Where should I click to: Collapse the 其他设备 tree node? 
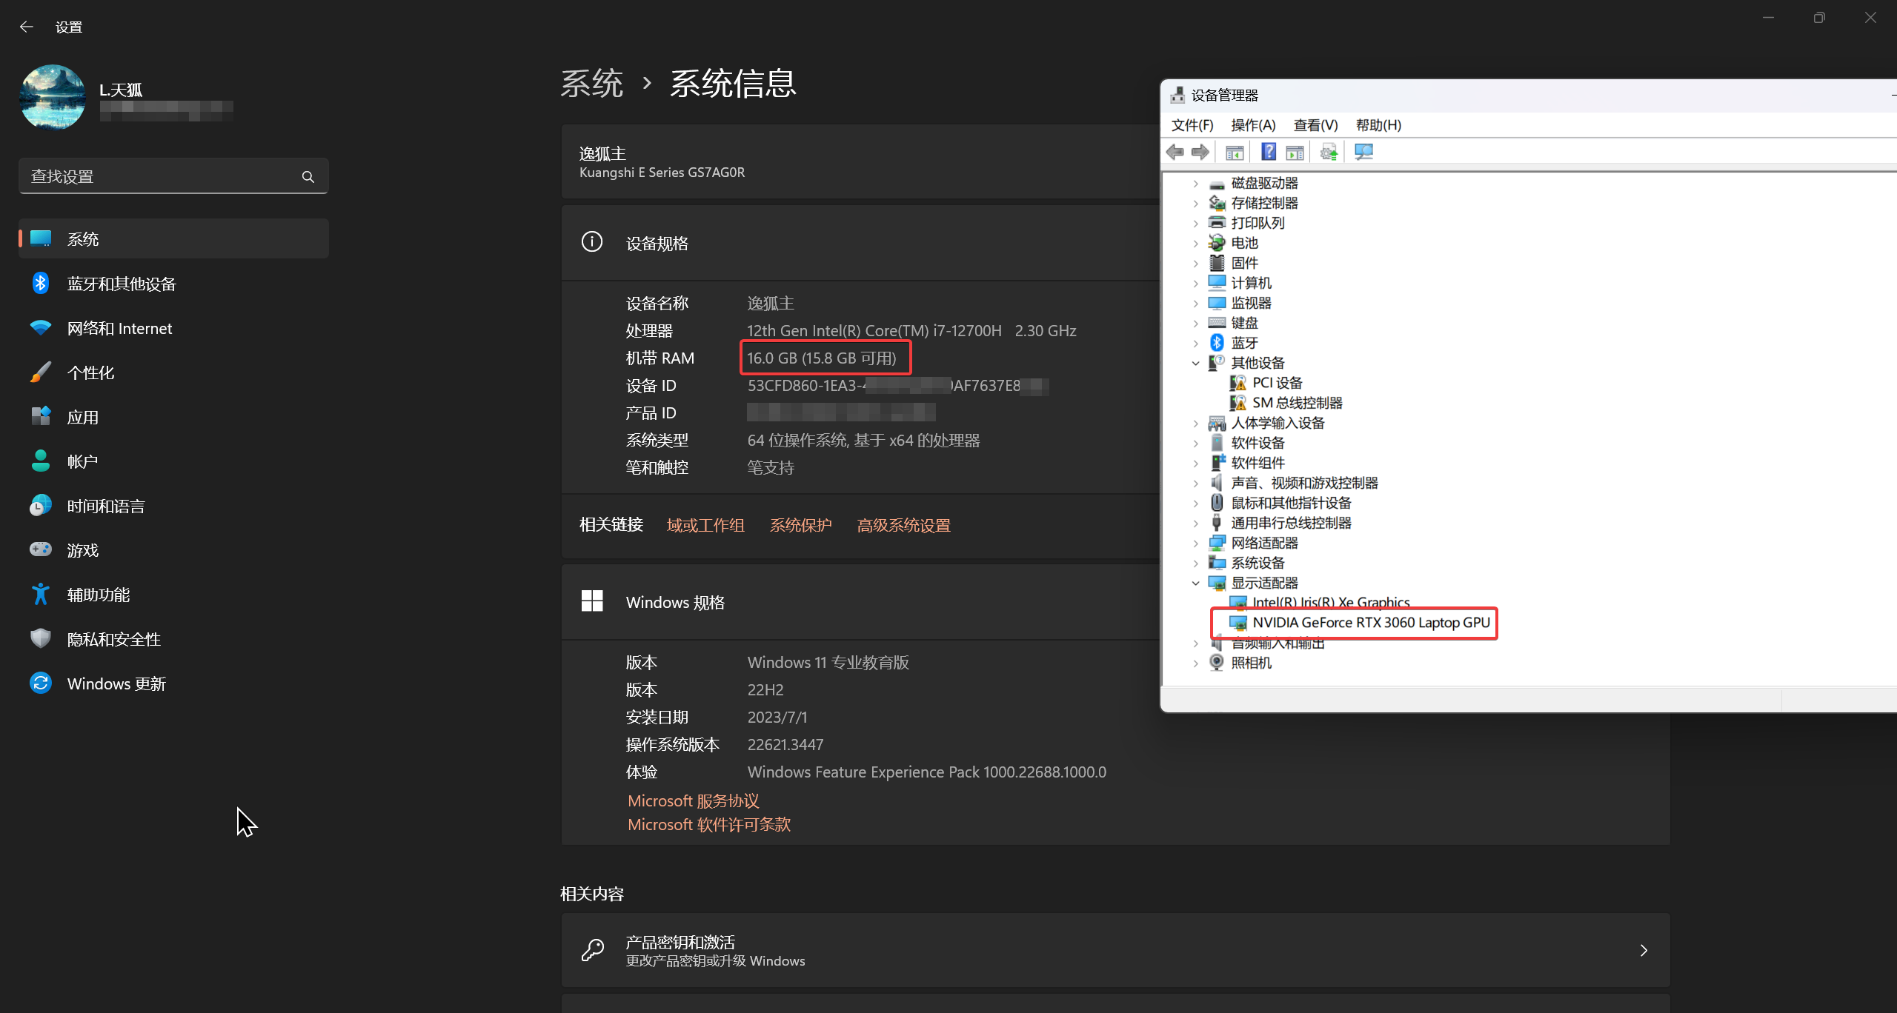(x=1195, y=363)
